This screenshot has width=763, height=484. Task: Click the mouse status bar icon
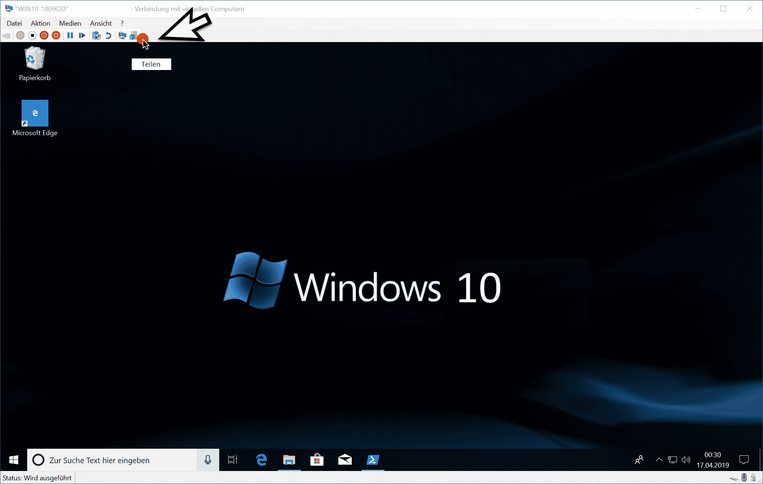[x=744, y=477]
